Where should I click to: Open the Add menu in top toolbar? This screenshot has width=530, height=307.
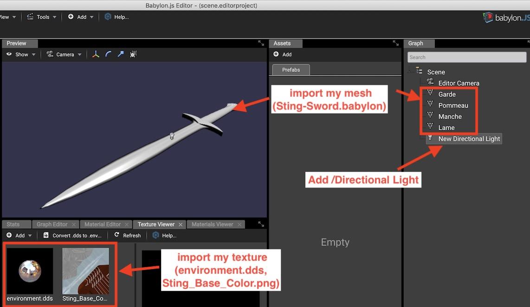pos(80,17)
